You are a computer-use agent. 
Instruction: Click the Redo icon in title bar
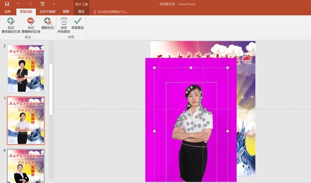tap(30, 4)
